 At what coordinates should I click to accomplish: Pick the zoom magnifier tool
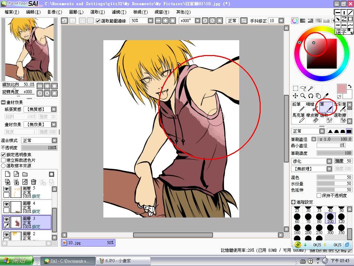coord(303,96)
